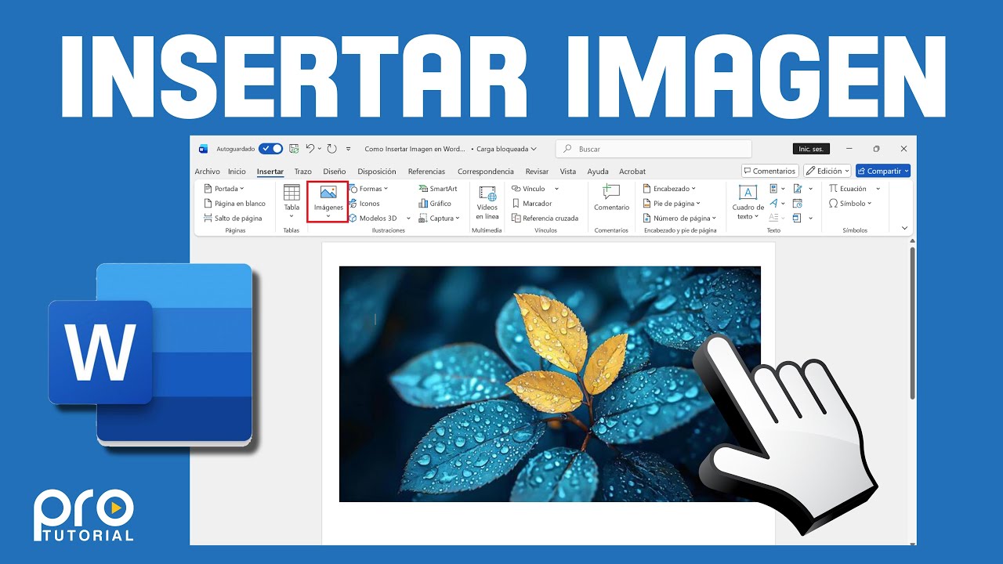Open the Revisar tab
This screenshot has width=1003, height=564.
(x=538, y=172)
